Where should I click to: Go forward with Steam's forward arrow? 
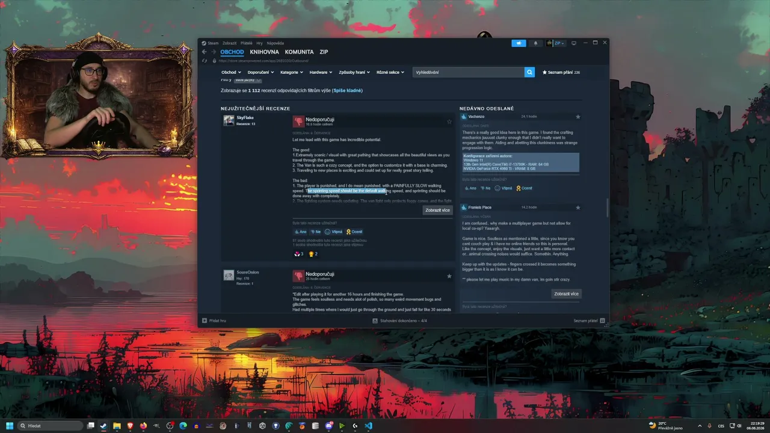coord(213,52)
